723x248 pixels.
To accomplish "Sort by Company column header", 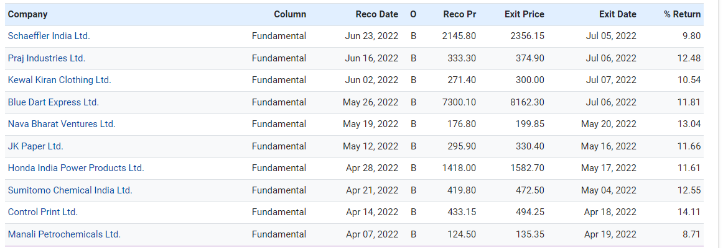I will (27, 14).
